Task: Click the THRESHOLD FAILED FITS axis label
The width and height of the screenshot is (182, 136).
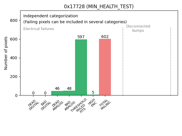Action: (x=80, y=106)
